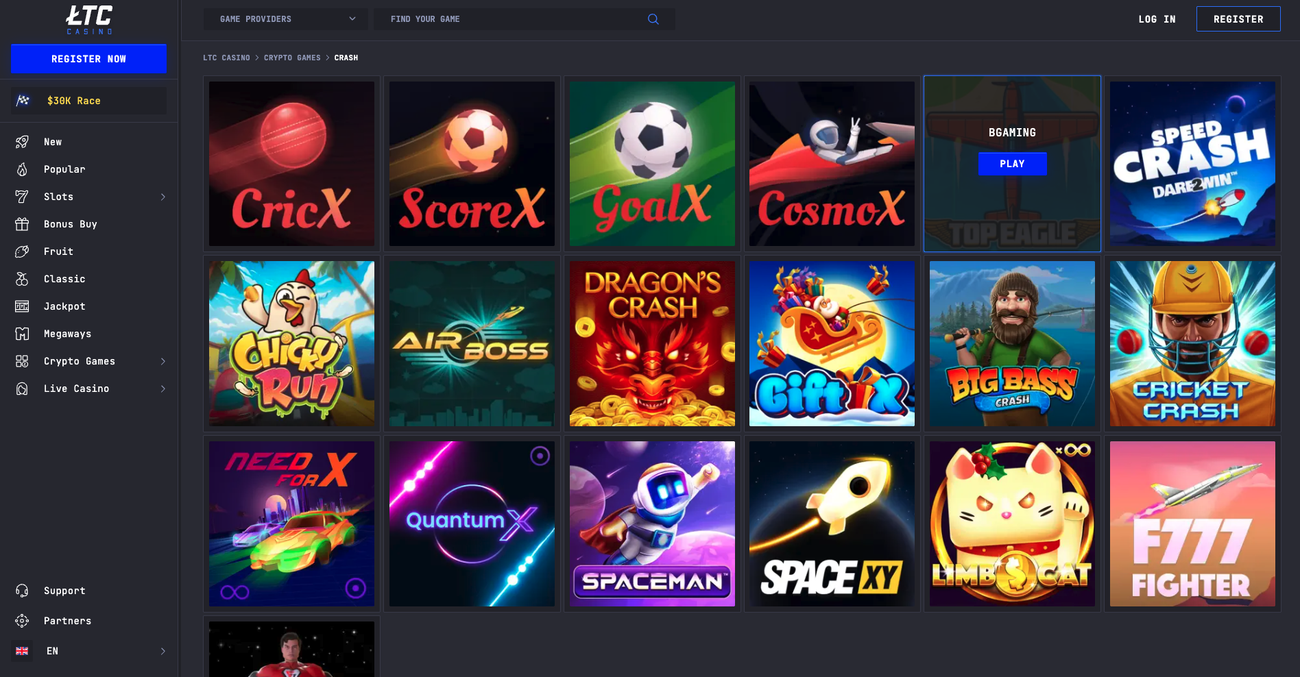Open the Dragon's Crash game thumbnail

click(652, 343)
